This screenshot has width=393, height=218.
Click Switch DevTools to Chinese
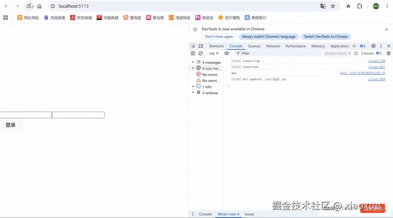tap(326, 36)
